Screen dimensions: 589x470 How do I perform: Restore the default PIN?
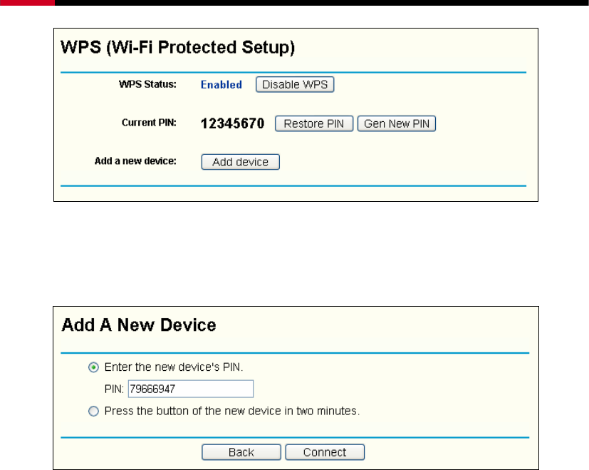tap(314, 123)
